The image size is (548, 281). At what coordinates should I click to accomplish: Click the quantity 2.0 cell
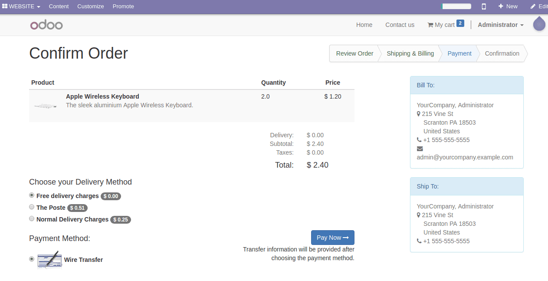266,96
